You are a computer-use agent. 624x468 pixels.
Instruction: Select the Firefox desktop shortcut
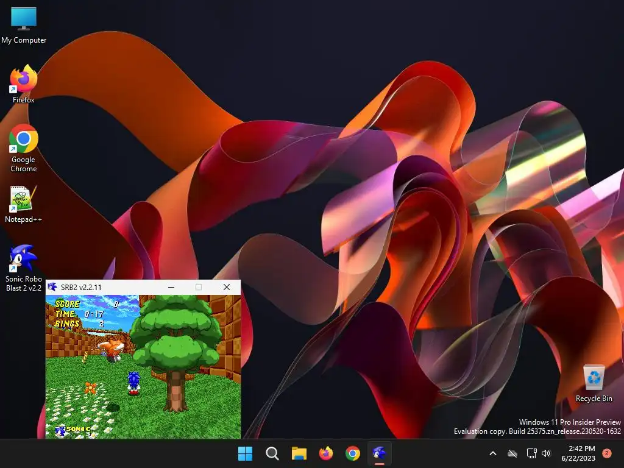[24, 84]
